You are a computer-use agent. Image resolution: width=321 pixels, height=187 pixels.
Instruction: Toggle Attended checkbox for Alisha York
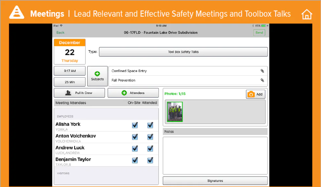click(150, 125)
